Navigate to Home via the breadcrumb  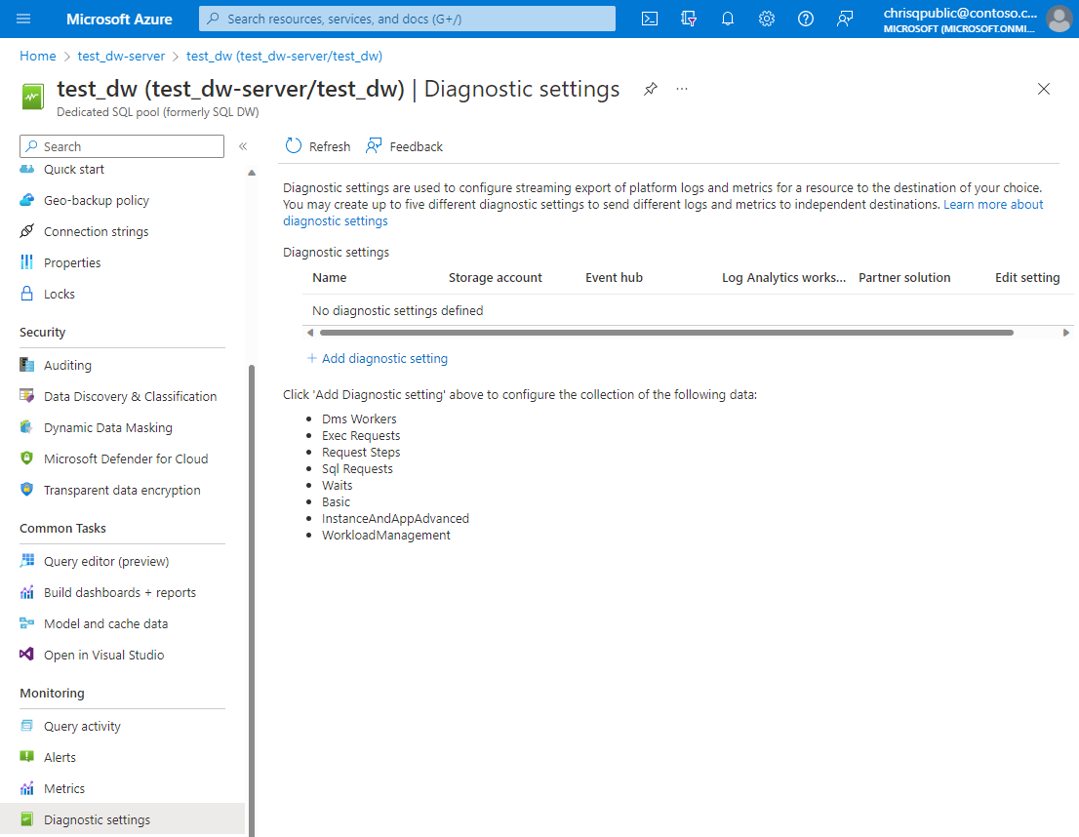[37, 56]
